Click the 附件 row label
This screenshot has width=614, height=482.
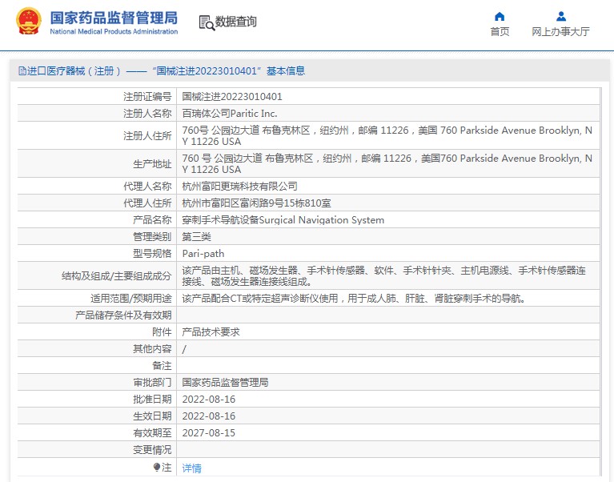pyautogui.click(x=162, y=332)
